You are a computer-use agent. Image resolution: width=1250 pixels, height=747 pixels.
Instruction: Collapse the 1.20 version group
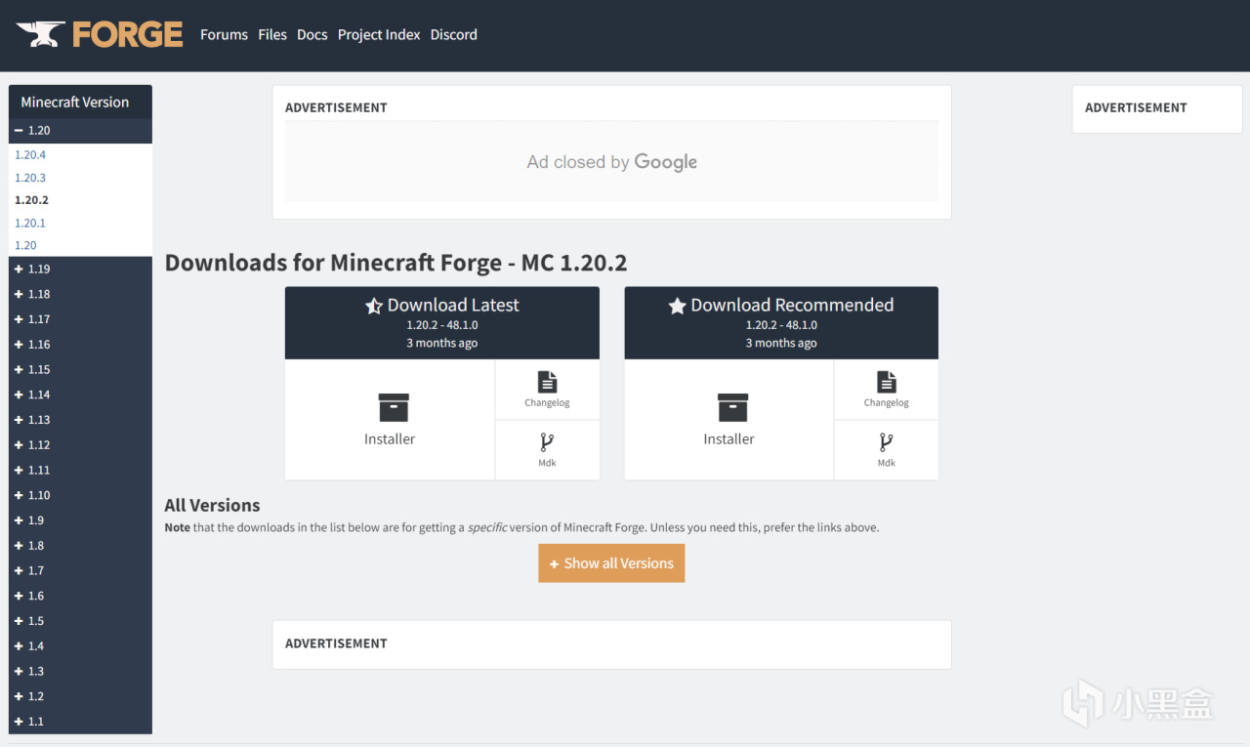(80, 131)
